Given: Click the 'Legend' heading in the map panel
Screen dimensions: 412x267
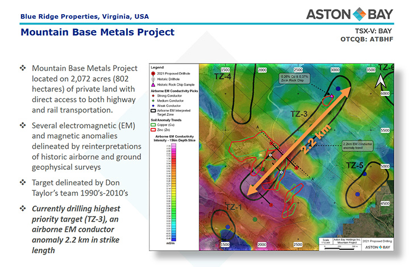Looking at the screenshot, I should tap(157, 68).
